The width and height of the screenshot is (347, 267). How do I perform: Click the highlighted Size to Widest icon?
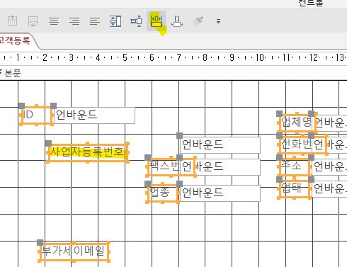[157, 21]
